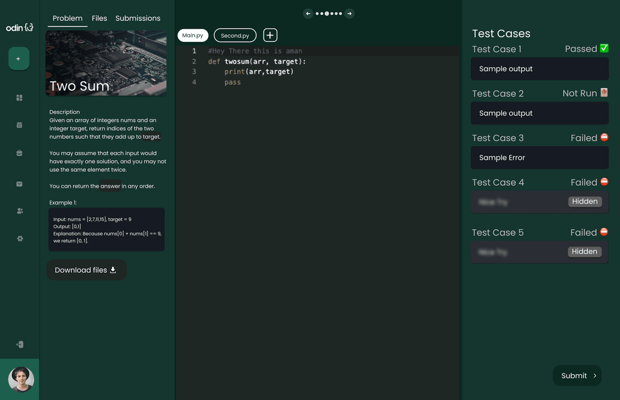Screen dimensions: 620x400
Task: Open the settings gear icon in sidebar
Action: pos(20,238)
